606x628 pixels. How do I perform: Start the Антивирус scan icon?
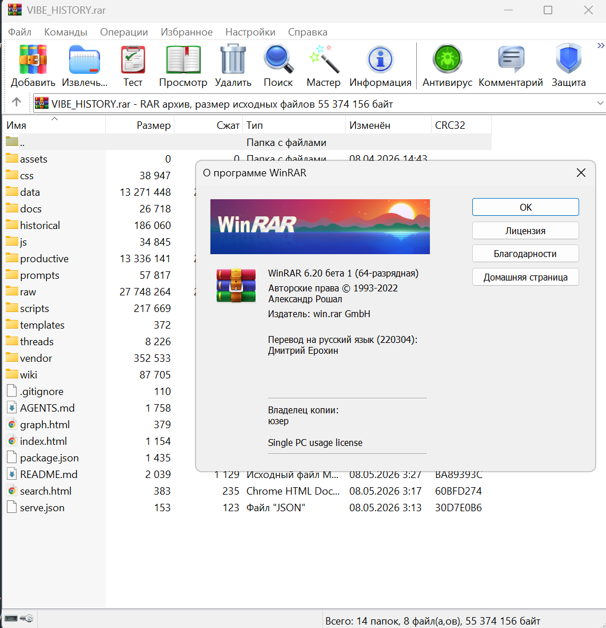[x=447, y=60]
